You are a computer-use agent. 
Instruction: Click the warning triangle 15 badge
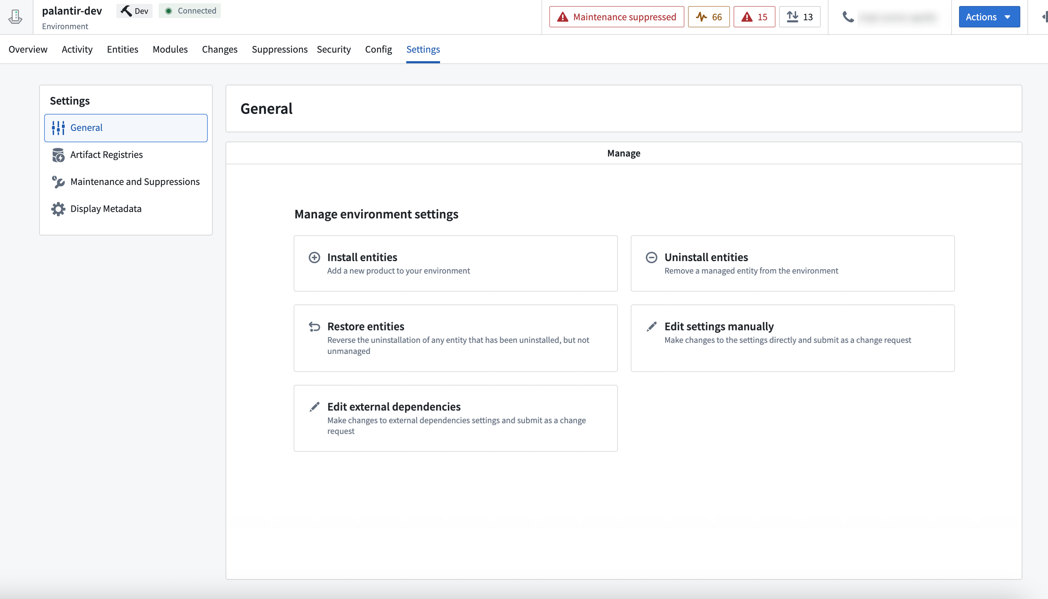coord(754,17)
